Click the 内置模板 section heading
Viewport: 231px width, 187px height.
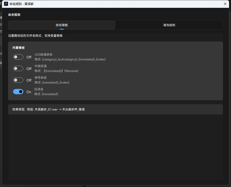pos(18,48)
